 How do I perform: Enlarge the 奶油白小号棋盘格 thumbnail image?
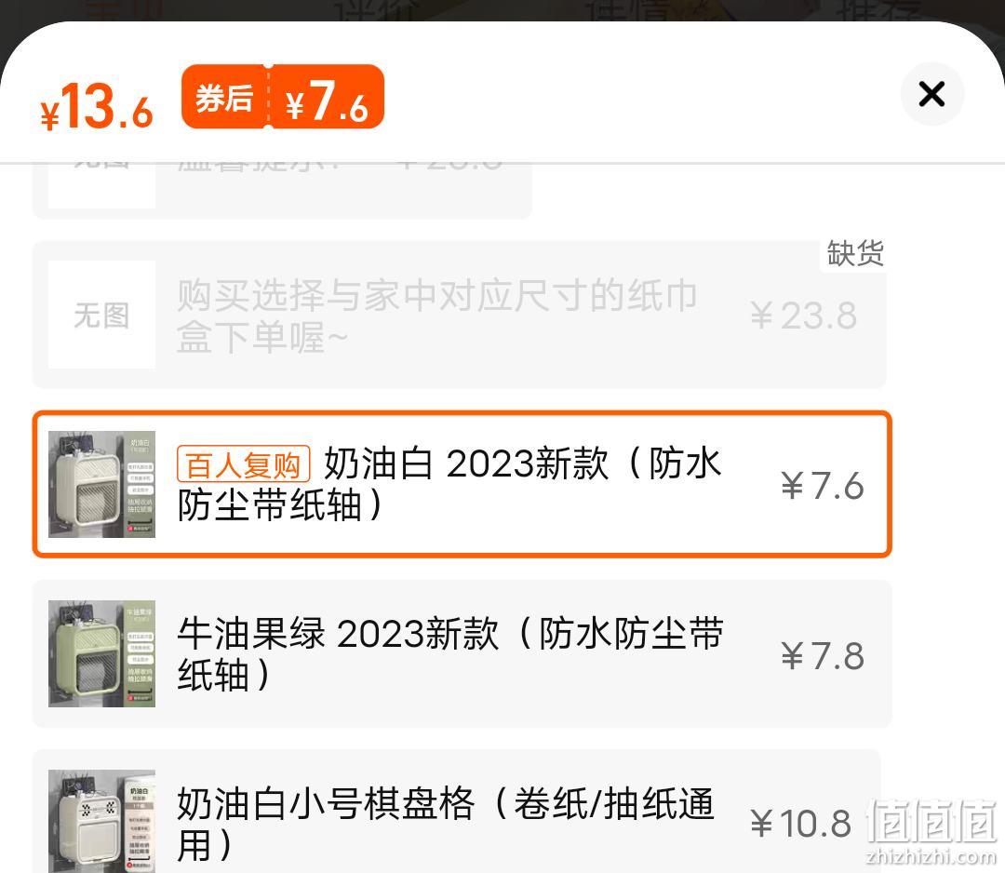coord(102,821)
